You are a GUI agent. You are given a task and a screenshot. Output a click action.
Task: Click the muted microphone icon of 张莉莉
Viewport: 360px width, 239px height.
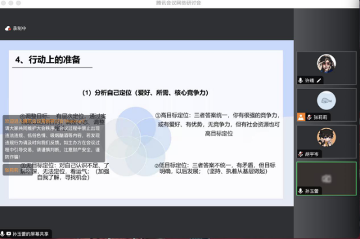pos(309,117)
